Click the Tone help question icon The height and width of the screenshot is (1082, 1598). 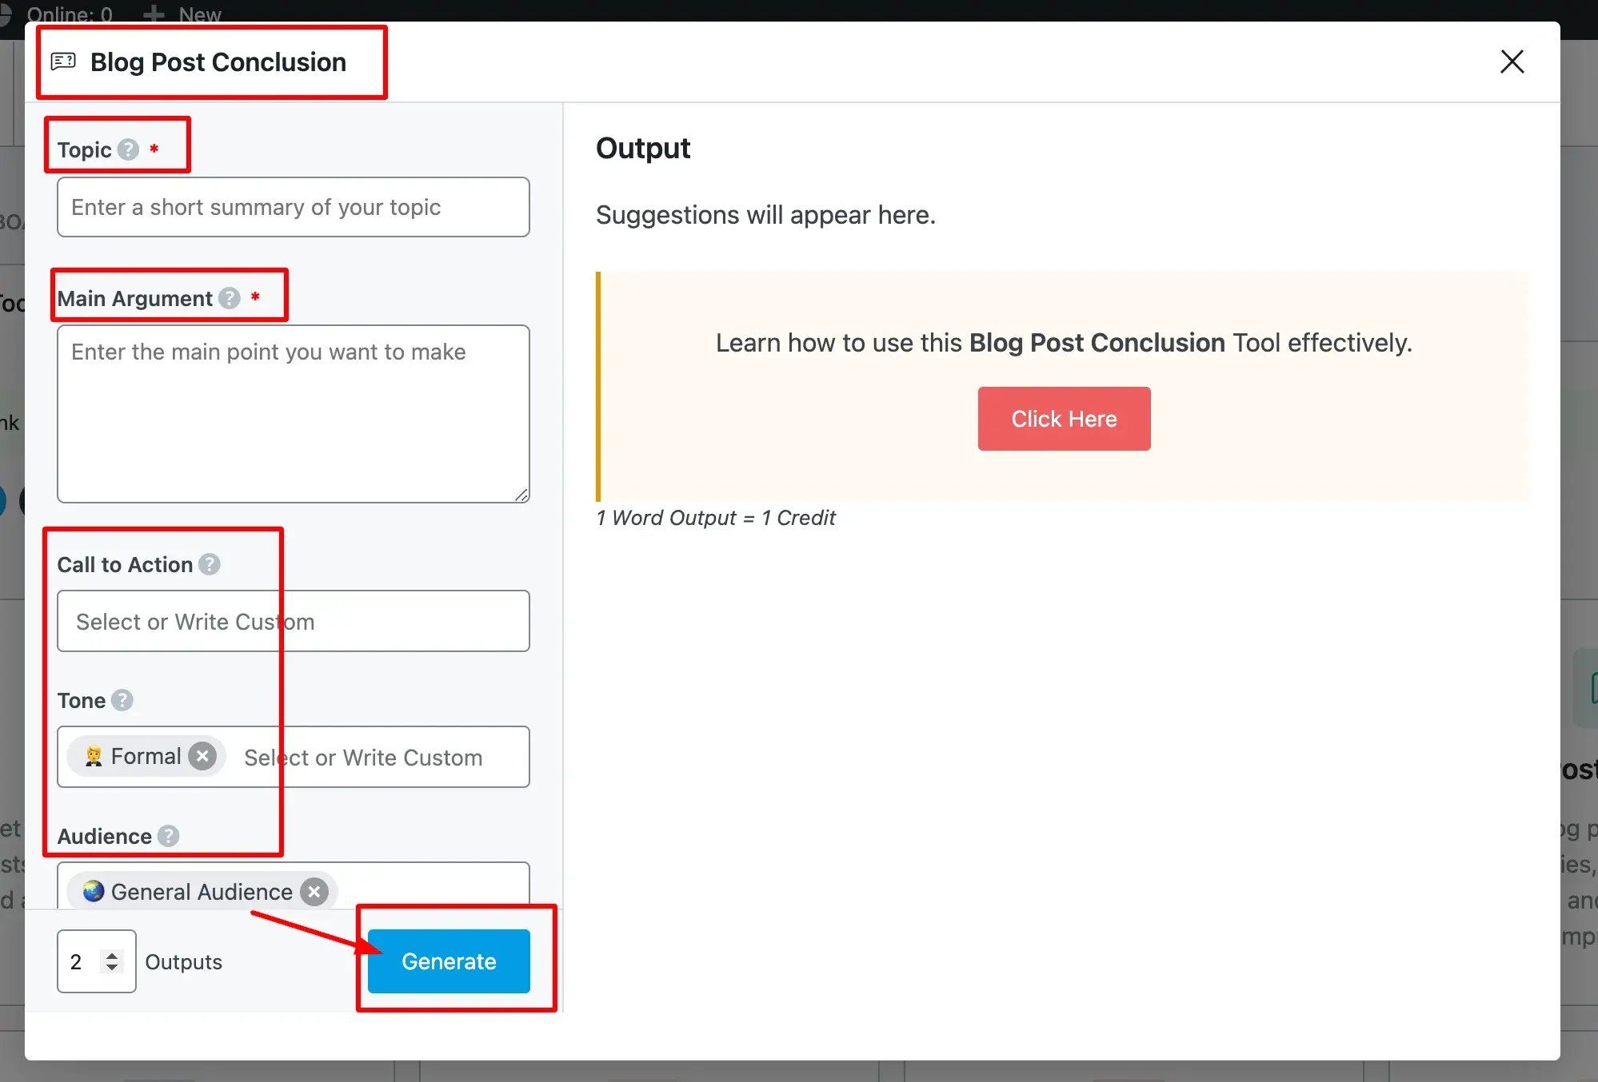pos(122,700)
